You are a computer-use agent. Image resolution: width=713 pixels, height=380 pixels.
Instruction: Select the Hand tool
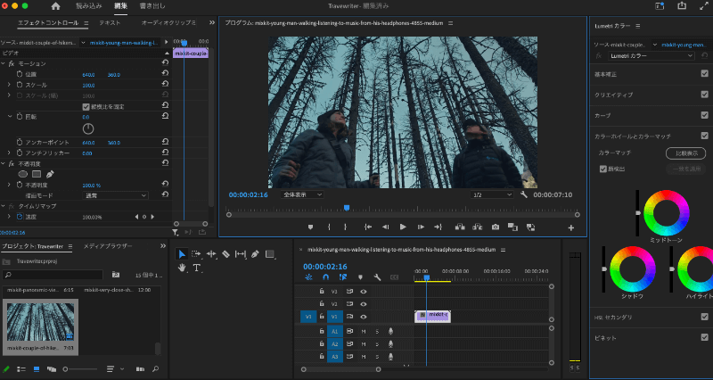(x=182, y=268)
